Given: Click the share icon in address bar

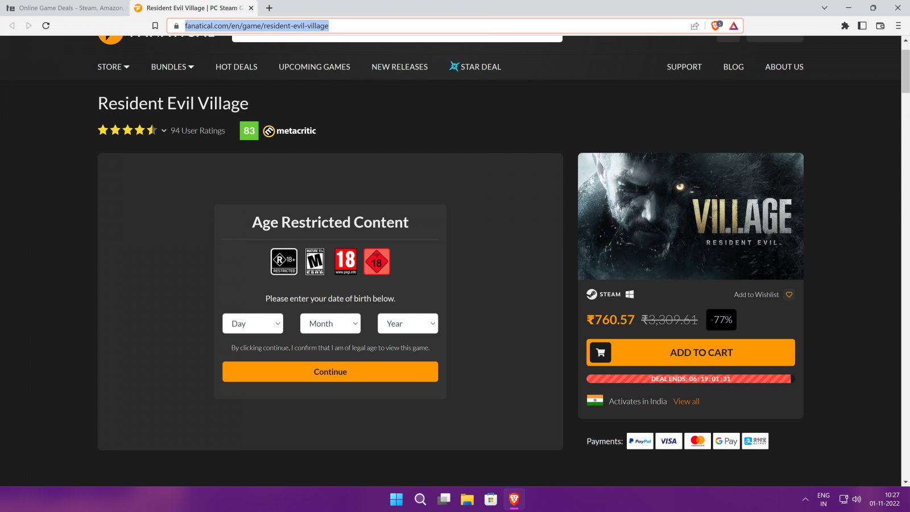Looking at the screenshot, I should coord(694,26).
